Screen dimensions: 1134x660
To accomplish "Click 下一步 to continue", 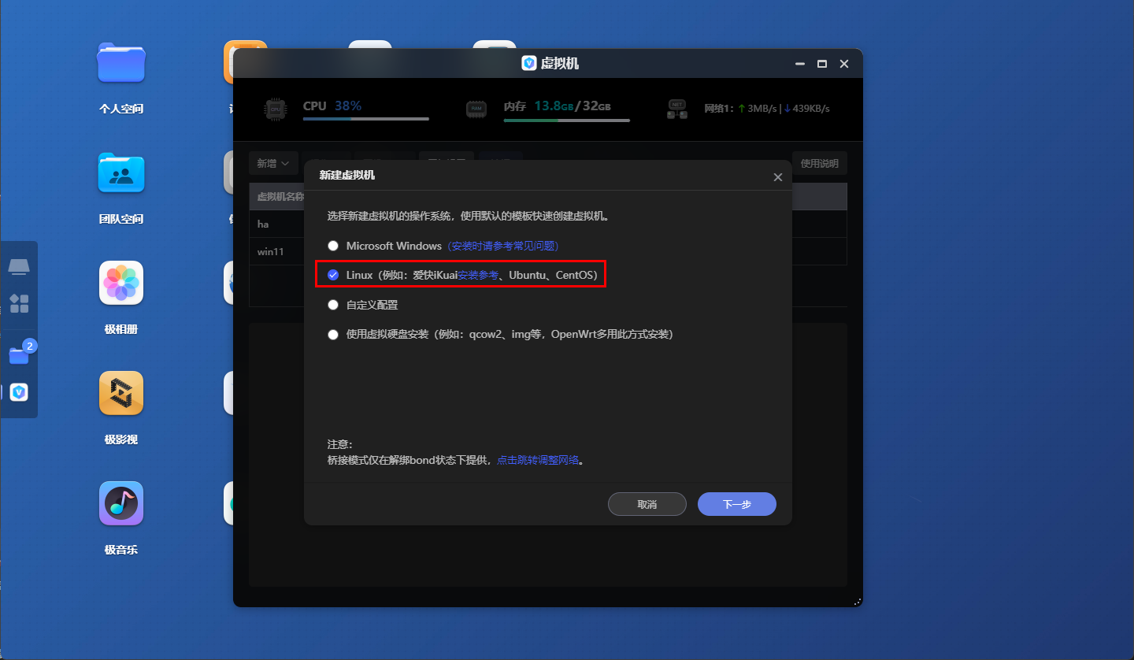I will point(736,504).
